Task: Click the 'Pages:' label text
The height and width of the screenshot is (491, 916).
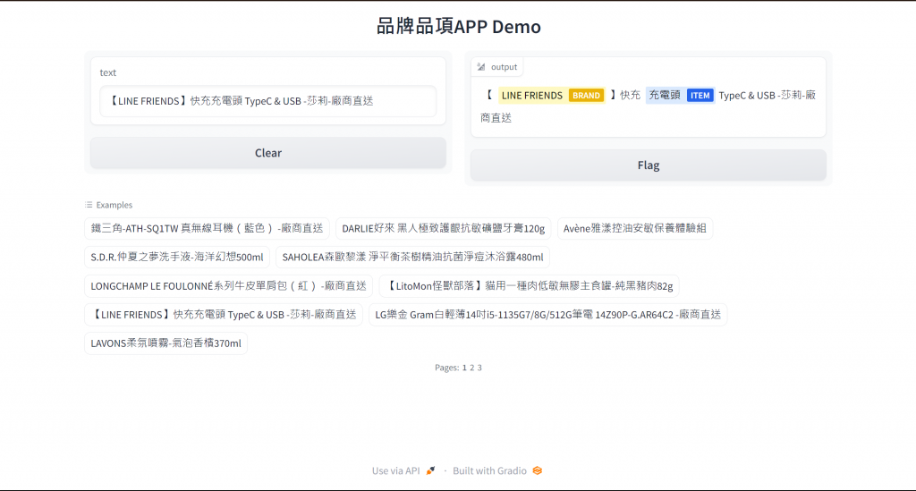Action: (447, 368)
